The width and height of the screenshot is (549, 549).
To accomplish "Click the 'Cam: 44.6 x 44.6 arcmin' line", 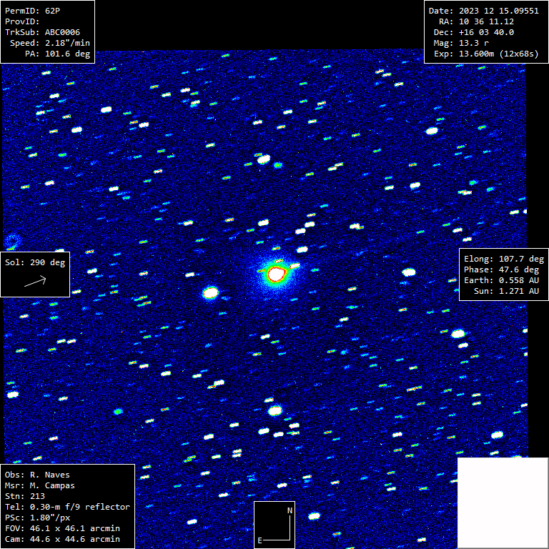I will 62,539.
